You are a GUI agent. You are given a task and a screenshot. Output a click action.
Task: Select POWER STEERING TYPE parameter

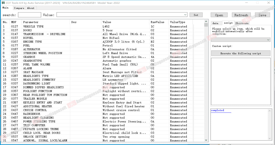point(39,121)
